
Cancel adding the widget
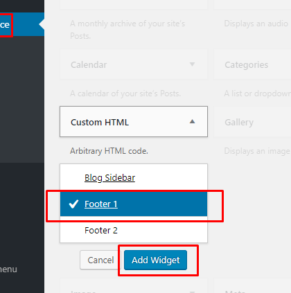coord(100,260)
